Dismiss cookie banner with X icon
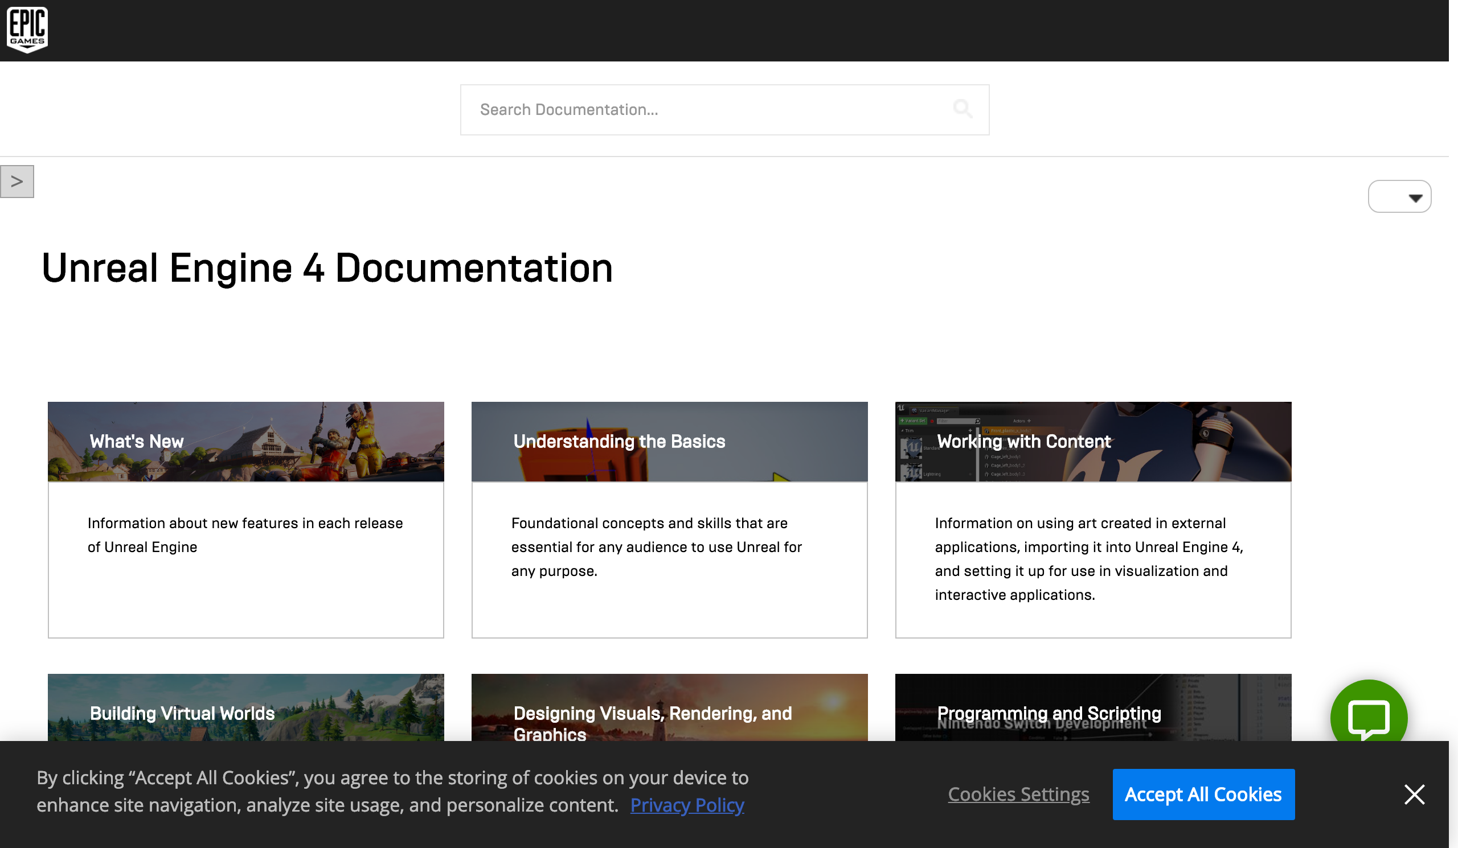Screen dimensions: 1458x848 (x=1414, y=795)
